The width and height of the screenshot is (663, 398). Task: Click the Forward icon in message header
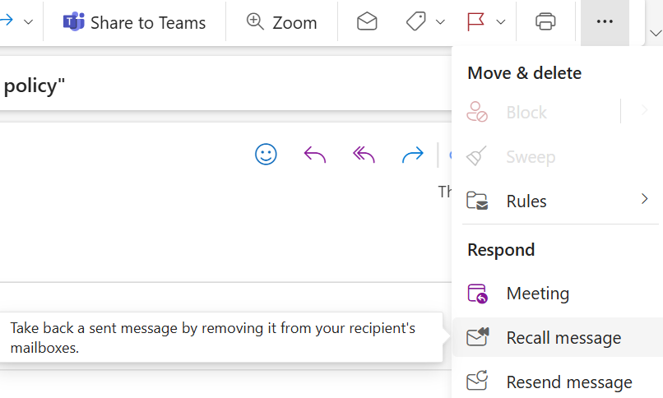[413, 155]
